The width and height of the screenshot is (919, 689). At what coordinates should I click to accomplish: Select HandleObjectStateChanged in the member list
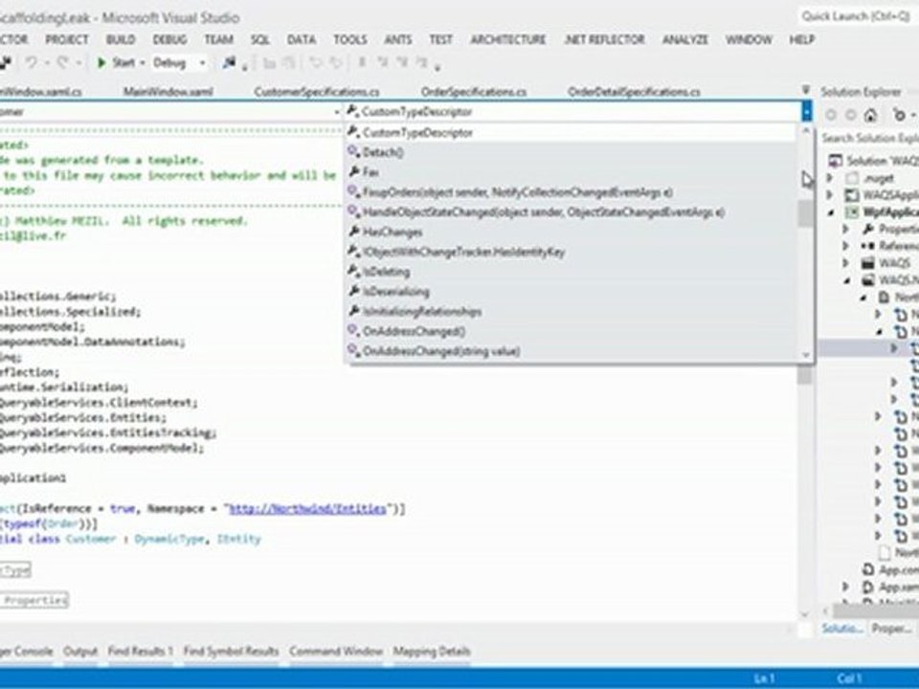[572, 212]
